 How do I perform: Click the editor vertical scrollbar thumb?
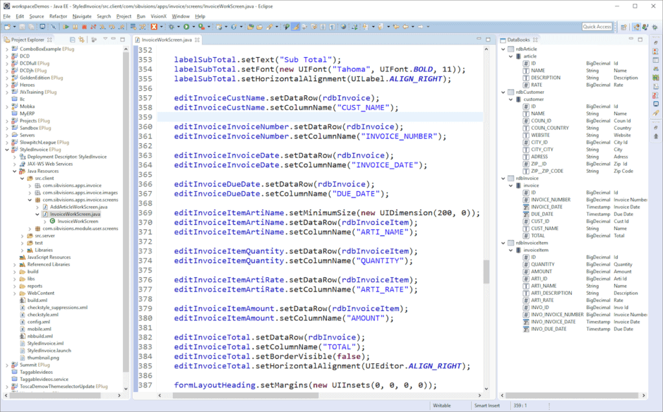coord(486,271)
